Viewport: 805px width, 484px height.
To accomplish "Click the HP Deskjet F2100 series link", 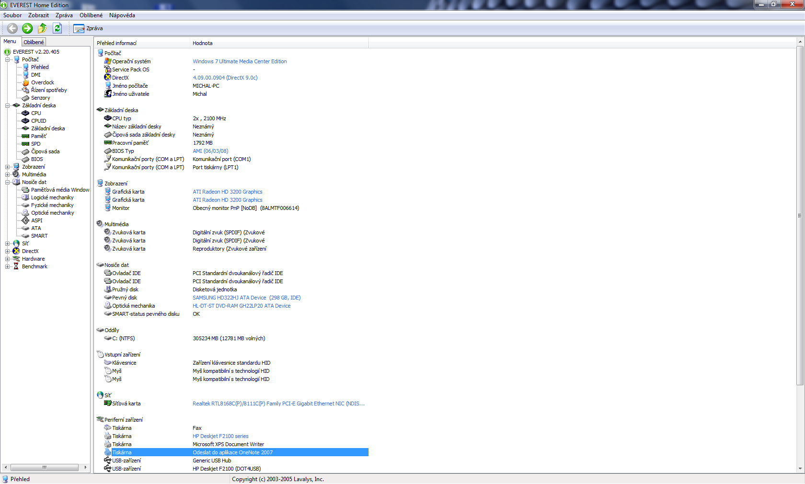I will coord(220,436).
